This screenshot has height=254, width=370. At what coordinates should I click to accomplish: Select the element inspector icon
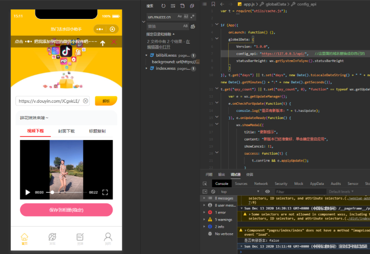pos(205,183)
